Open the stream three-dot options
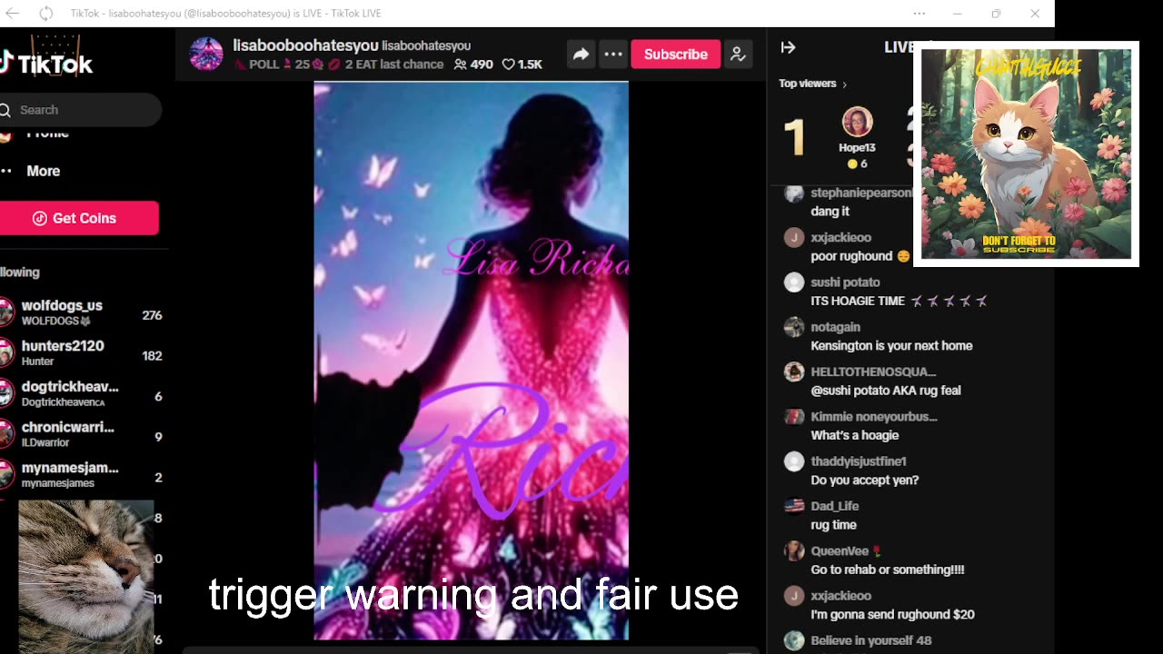The height and width of the screenshot is (654, 1163). 613,54
